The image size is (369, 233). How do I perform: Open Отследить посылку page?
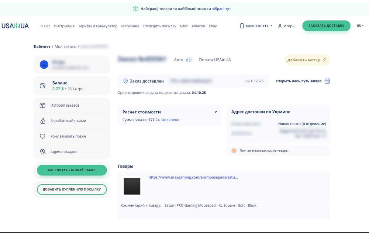point(159,26)
